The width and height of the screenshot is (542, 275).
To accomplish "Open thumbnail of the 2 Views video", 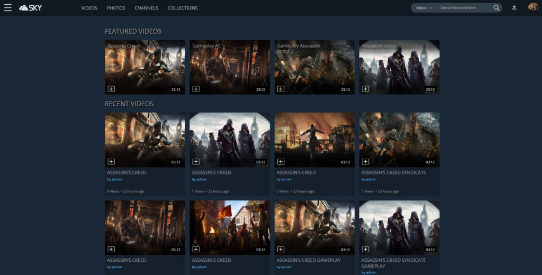I will (x=314, y=140).
